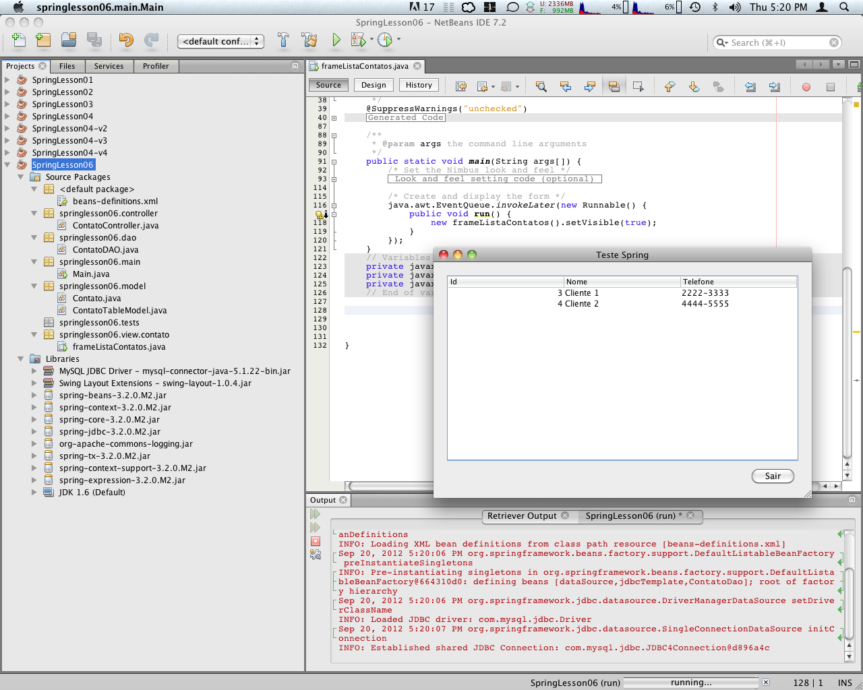Click the Search field in toolbar
This screenshot has height=690, width=863.
(x=777, y=42)
